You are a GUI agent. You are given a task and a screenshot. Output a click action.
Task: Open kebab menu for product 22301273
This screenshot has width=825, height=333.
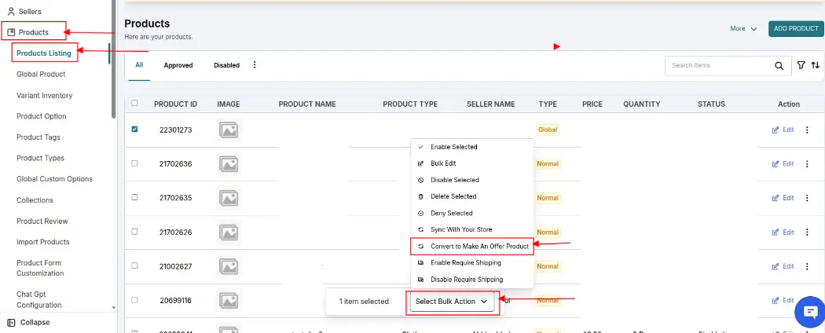807,130
